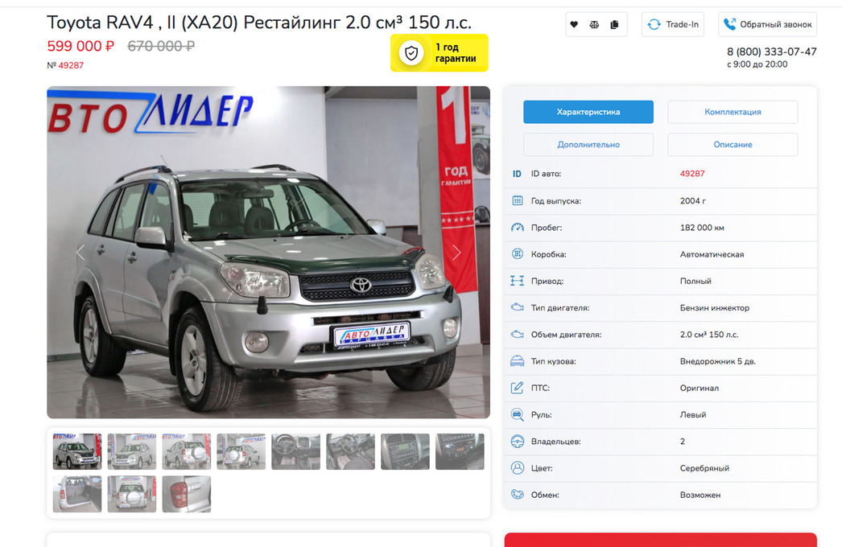This screenshot has height=547, width=842.
Task: Click the shield icon in warranty badge
Action: (x=411, y=52)
